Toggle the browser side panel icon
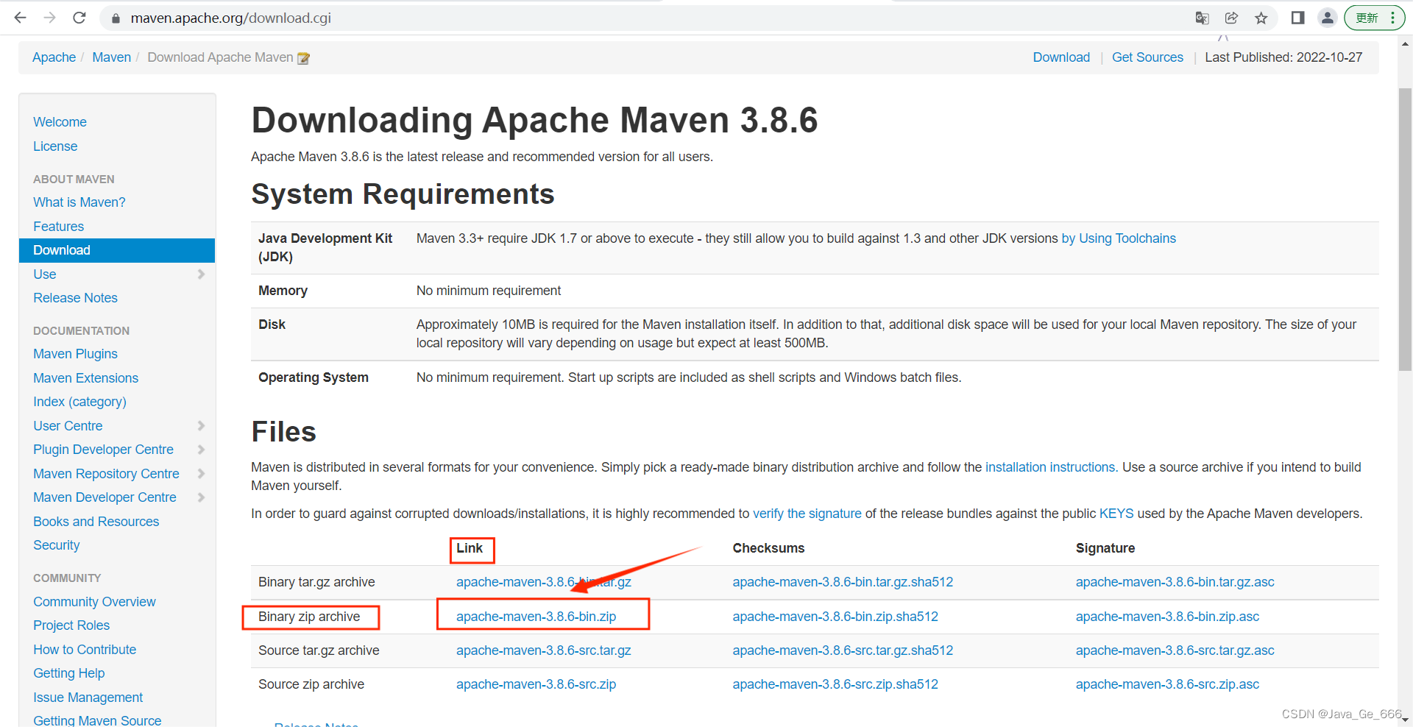 pos(1298,18)
